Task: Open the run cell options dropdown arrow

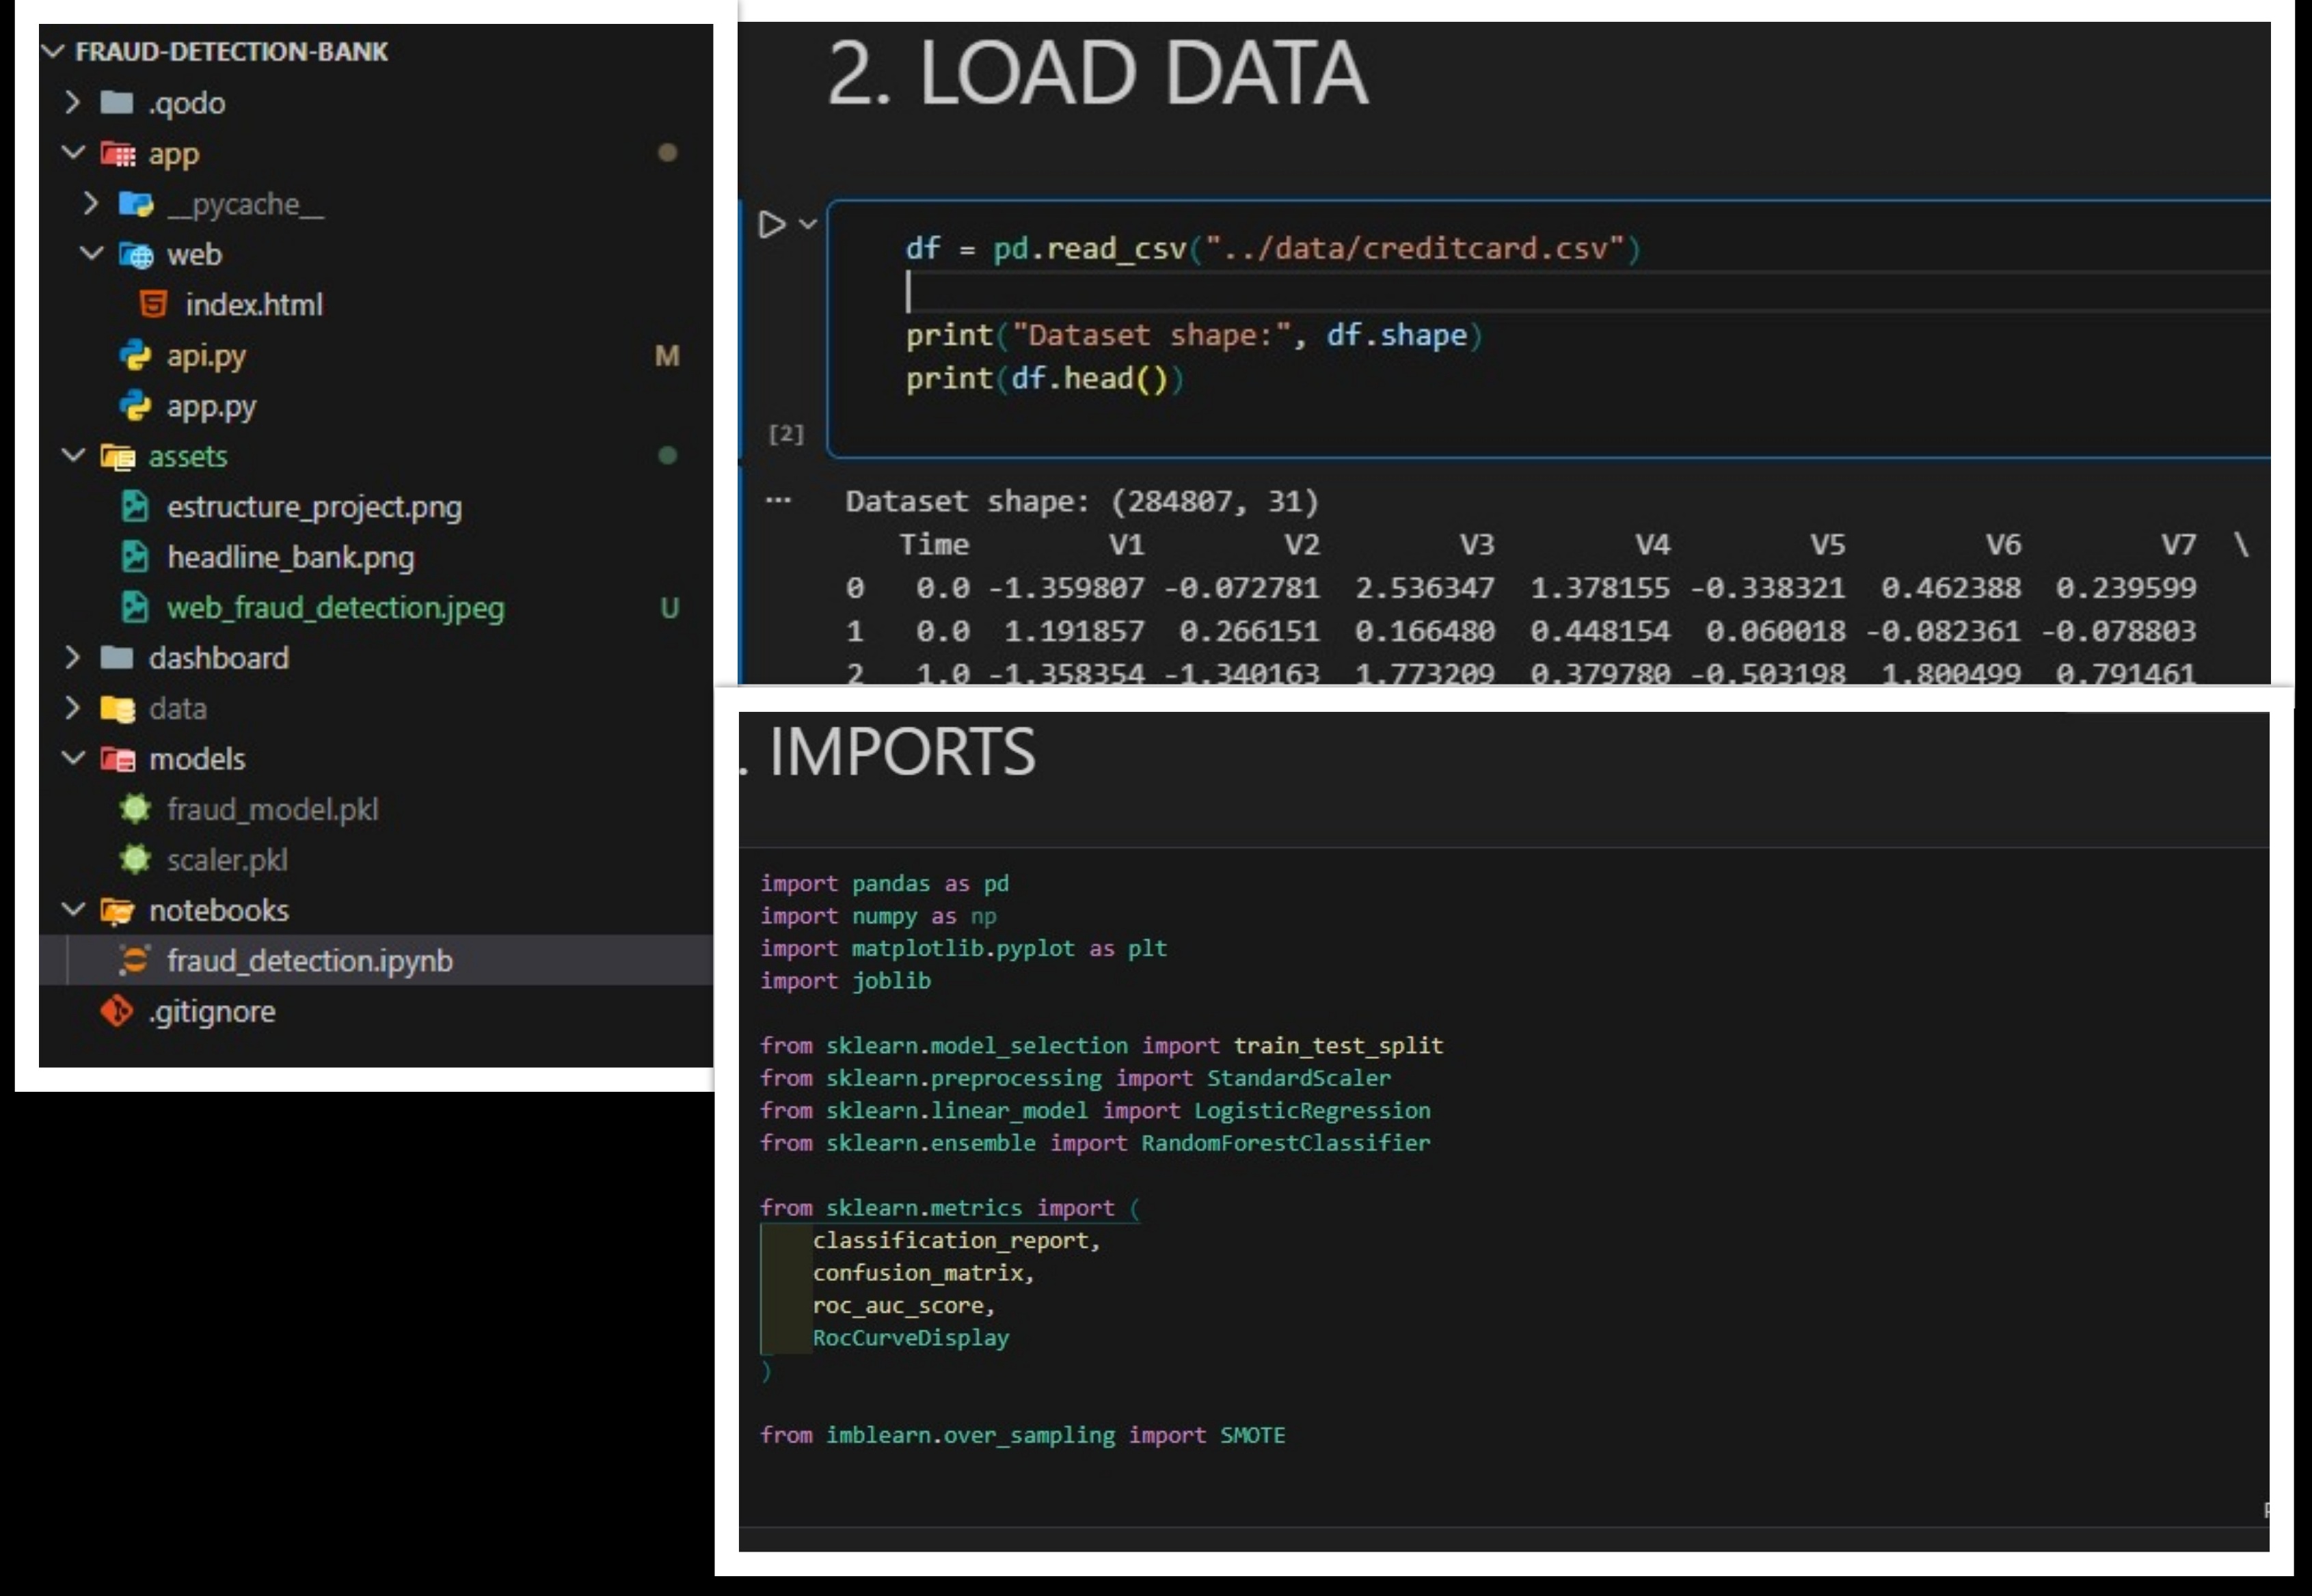Action: coord(808,224)
